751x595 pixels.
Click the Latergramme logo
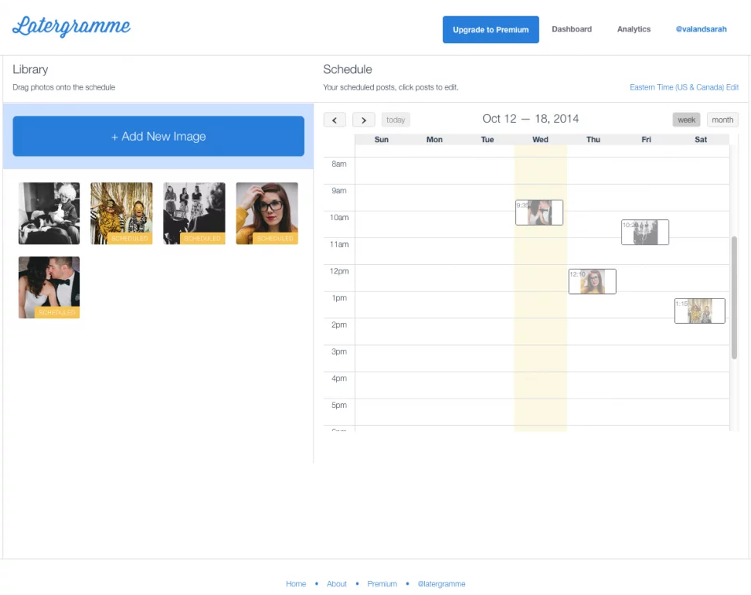point(71,28)
